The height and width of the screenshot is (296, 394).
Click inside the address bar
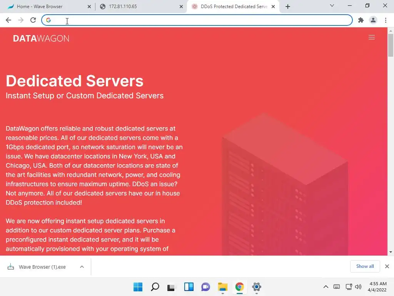pyautogui.click(x=197, y=20)
